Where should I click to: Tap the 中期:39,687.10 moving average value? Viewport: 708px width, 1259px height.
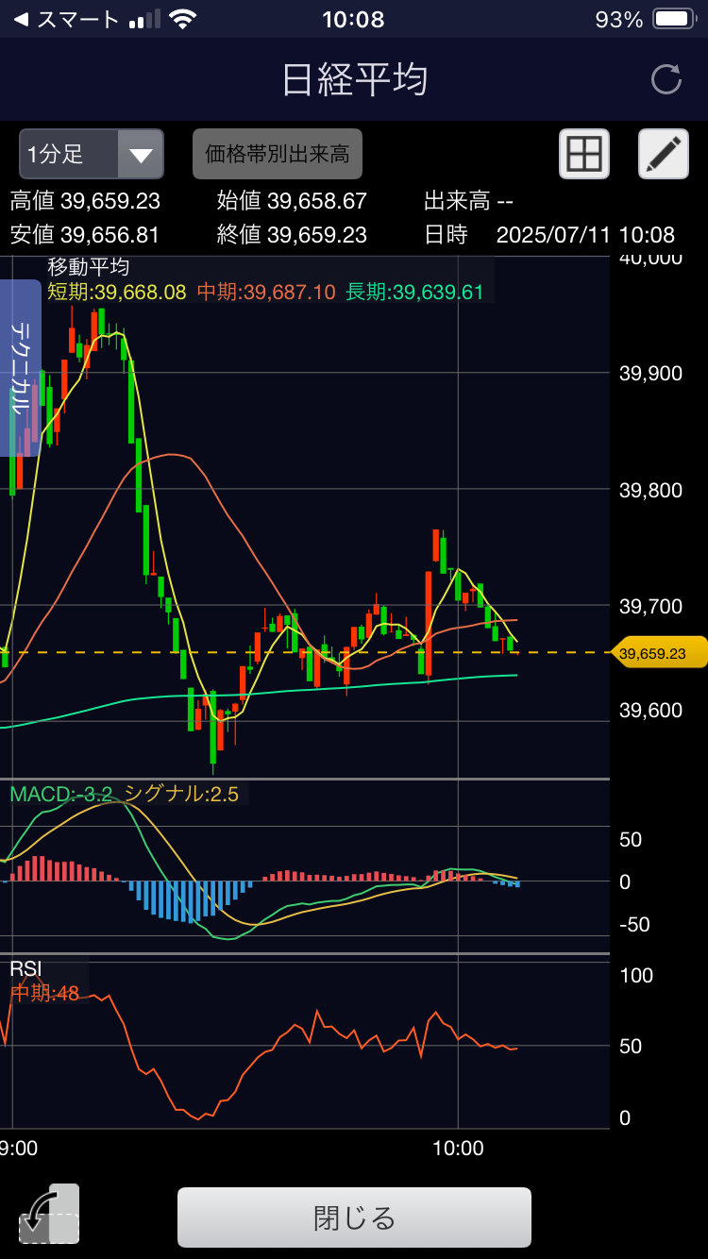pyautogui.click(x=266, y=292)
